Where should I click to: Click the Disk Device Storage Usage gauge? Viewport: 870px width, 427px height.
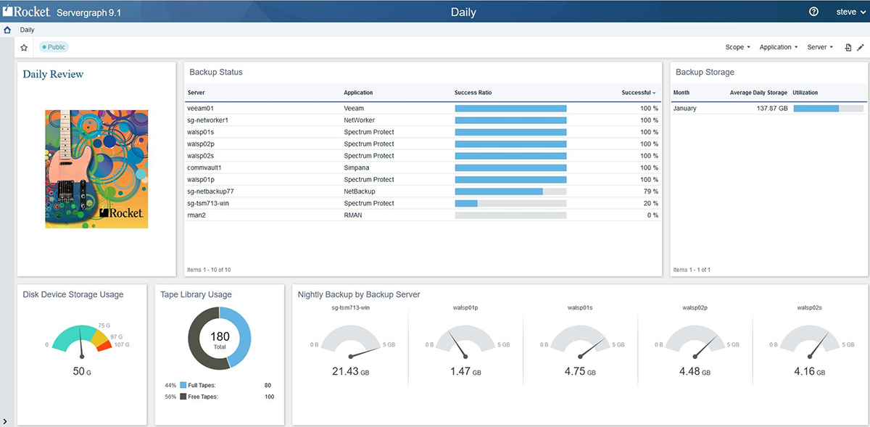(x=82, y=340)
